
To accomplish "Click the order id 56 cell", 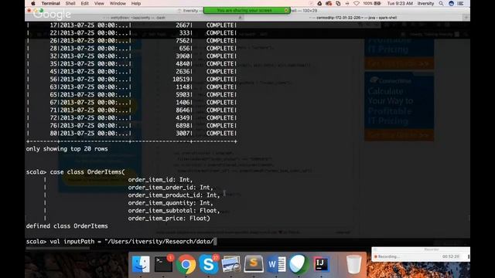I will (x=53, y=79).
